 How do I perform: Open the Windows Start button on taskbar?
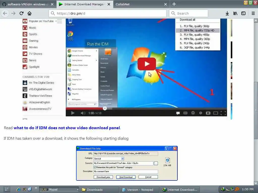pyautogui.click(x=7, y=189)
